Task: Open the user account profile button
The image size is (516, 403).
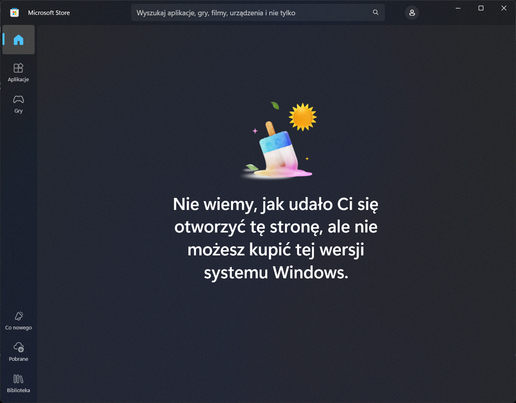Action: (x=412, y=13)
